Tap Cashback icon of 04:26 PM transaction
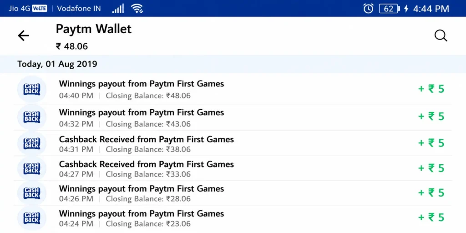The height and width of the screenshot is (233, 466). (32, 193)
